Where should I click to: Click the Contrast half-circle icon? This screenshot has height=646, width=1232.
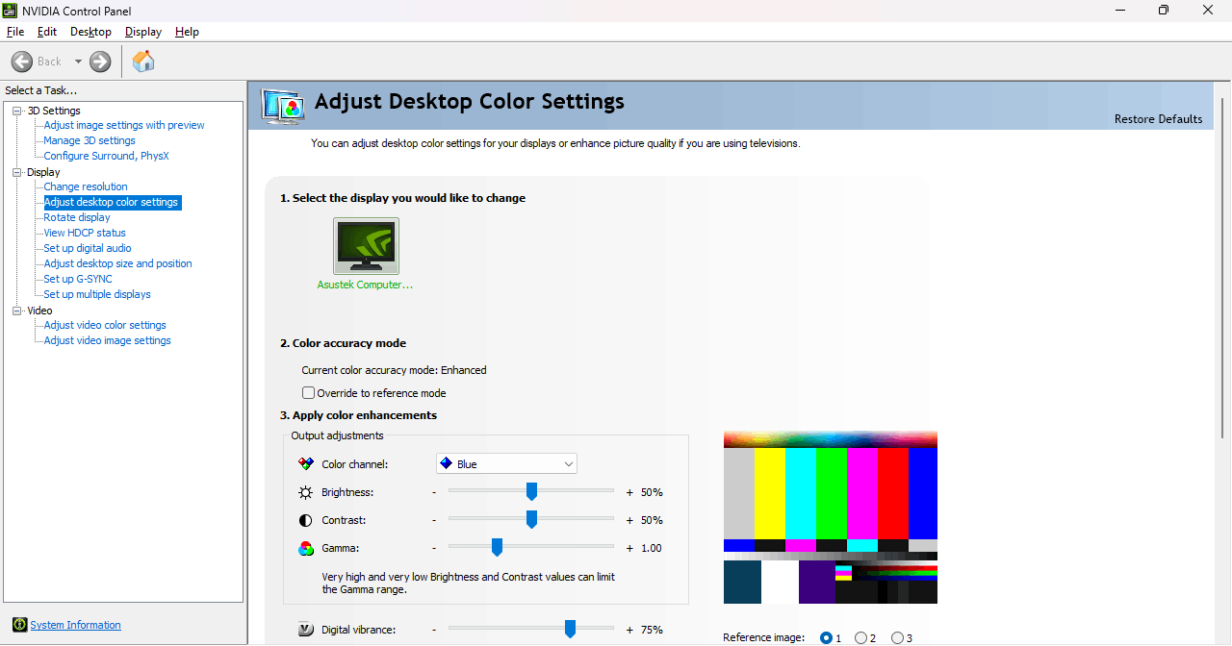[306, 520]
